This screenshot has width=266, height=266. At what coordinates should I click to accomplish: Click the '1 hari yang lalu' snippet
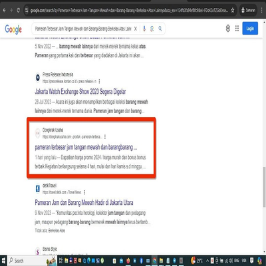click(x=90, y=162)
